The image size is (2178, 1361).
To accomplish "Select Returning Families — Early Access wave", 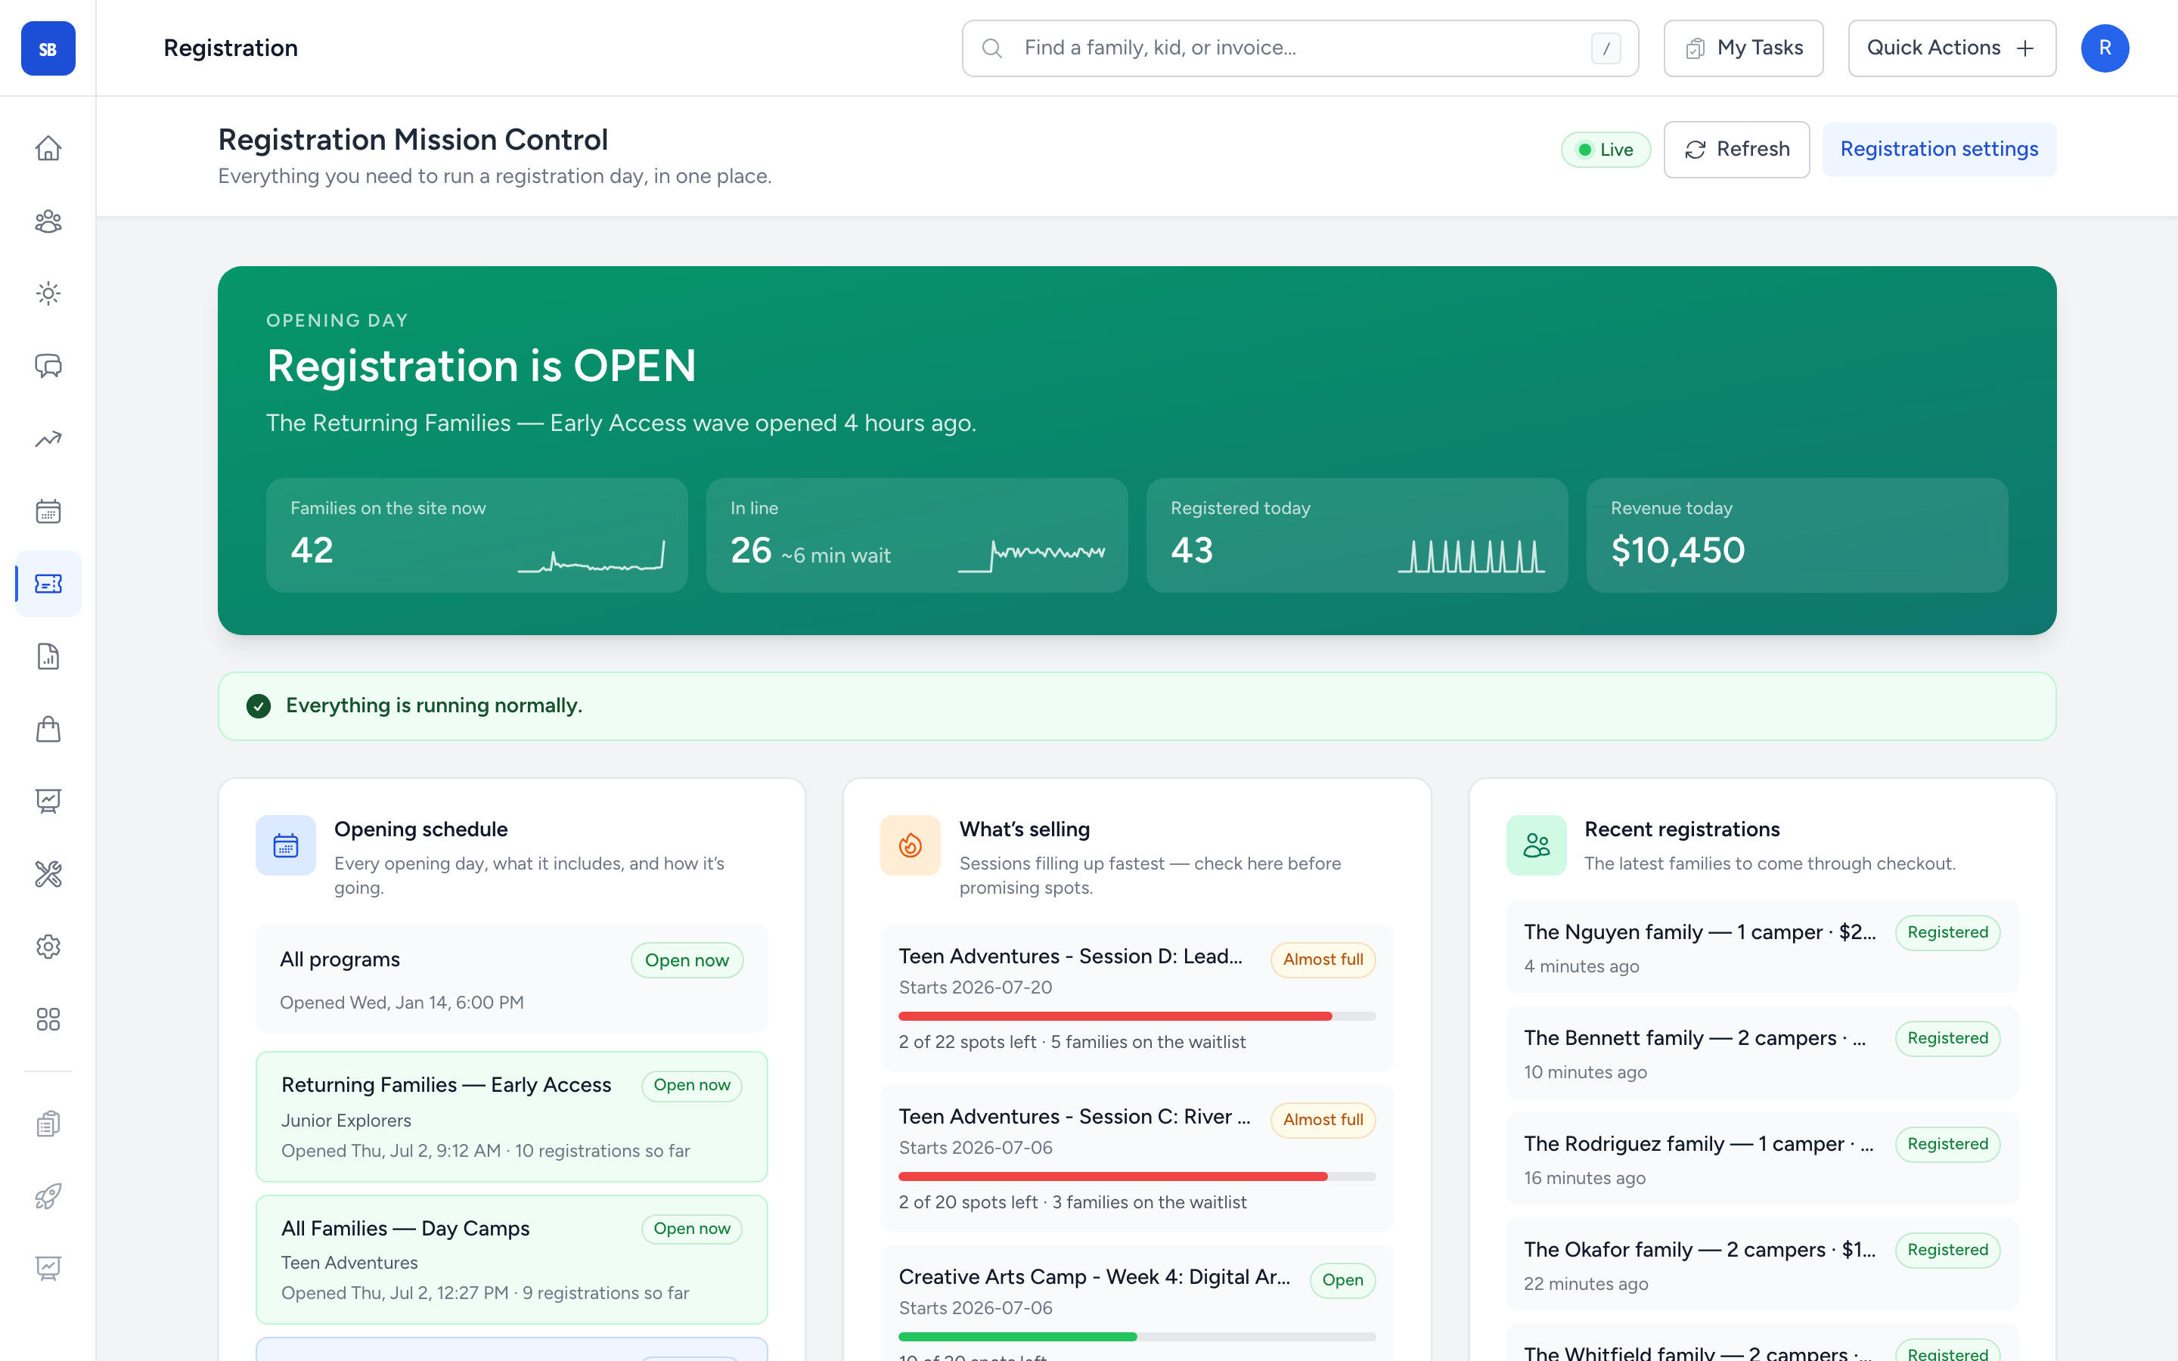I will 511,1117.
